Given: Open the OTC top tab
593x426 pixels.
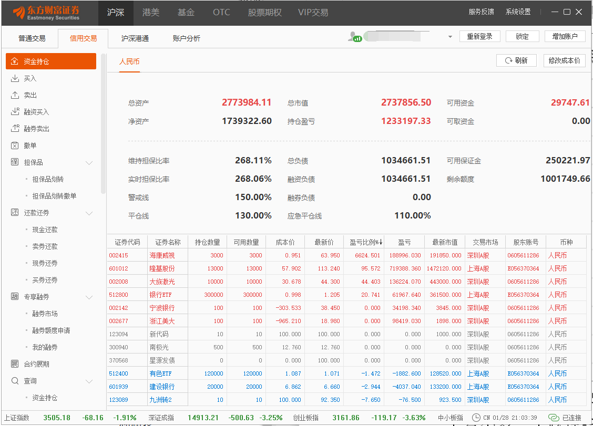Looking at the screenshot, I should pos(221,13).
